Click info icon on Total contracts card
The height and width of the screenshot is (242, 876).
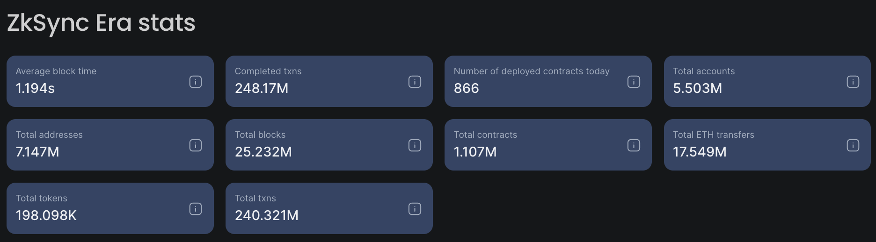pyautogui.click(x=634, y=145)
